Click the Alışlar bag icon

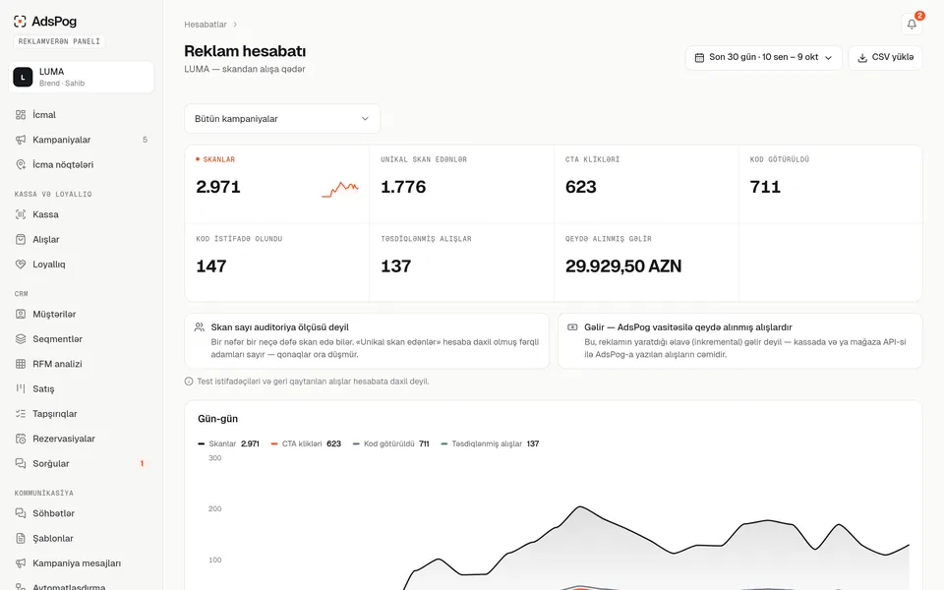click(21, 239)
